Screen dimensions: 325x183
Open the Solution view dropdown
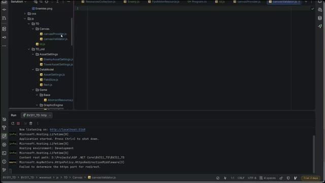coord(19,2)
